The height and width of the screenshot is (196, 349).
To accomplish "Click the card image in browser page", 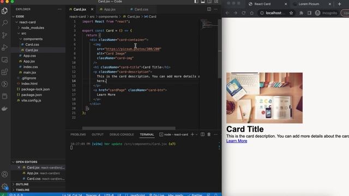I will (x=264, y=98).
